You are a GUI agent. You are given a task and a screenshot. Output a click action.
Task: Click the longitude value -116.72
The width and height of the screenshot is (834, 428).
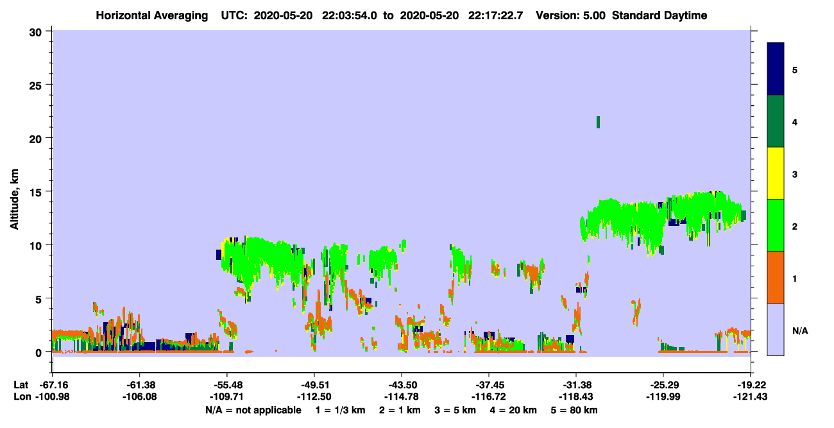tap(489, 397)
